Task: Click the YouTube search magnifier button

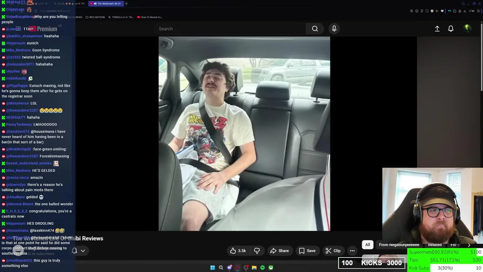Action: 315,29
